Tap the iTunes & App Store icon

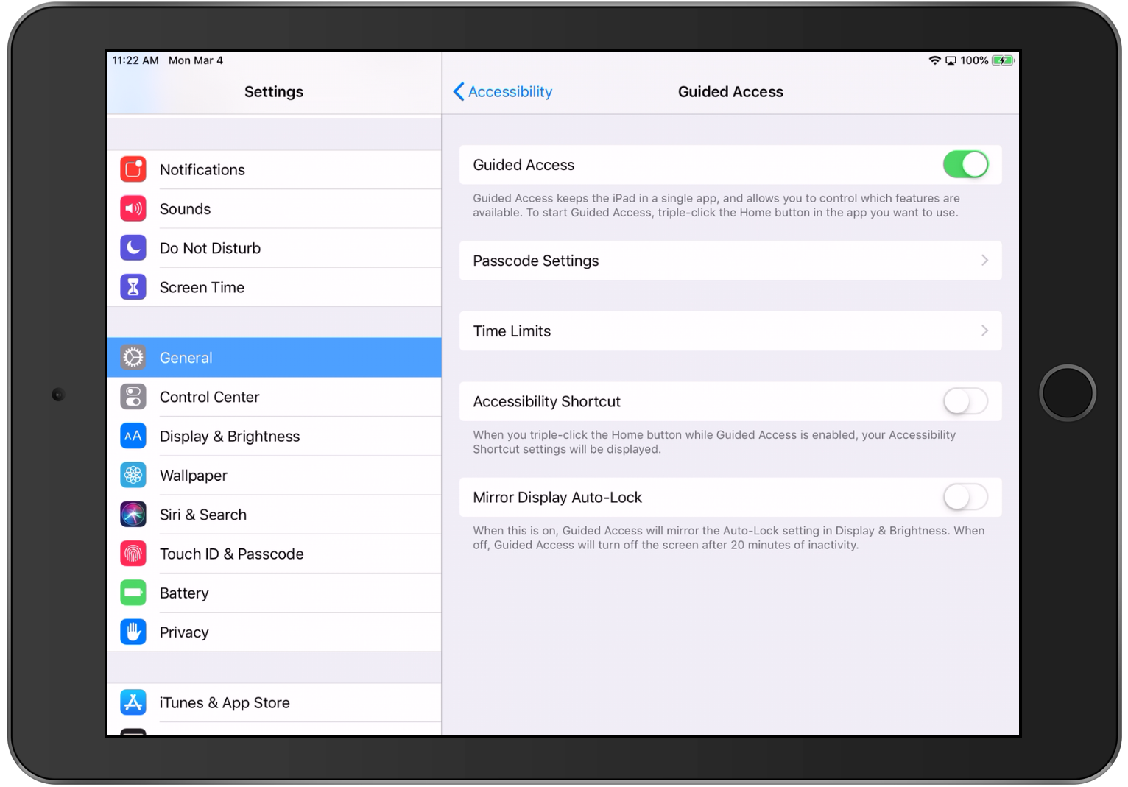pyautogui.click(x=133, y=702)
